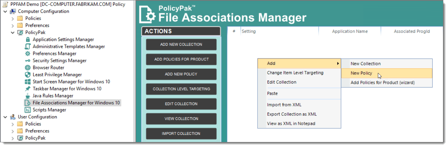Open the Add submenu arrow in the context menu
Image resolution: width=448 pixels, height=147 pixels.
pos(338,63)
